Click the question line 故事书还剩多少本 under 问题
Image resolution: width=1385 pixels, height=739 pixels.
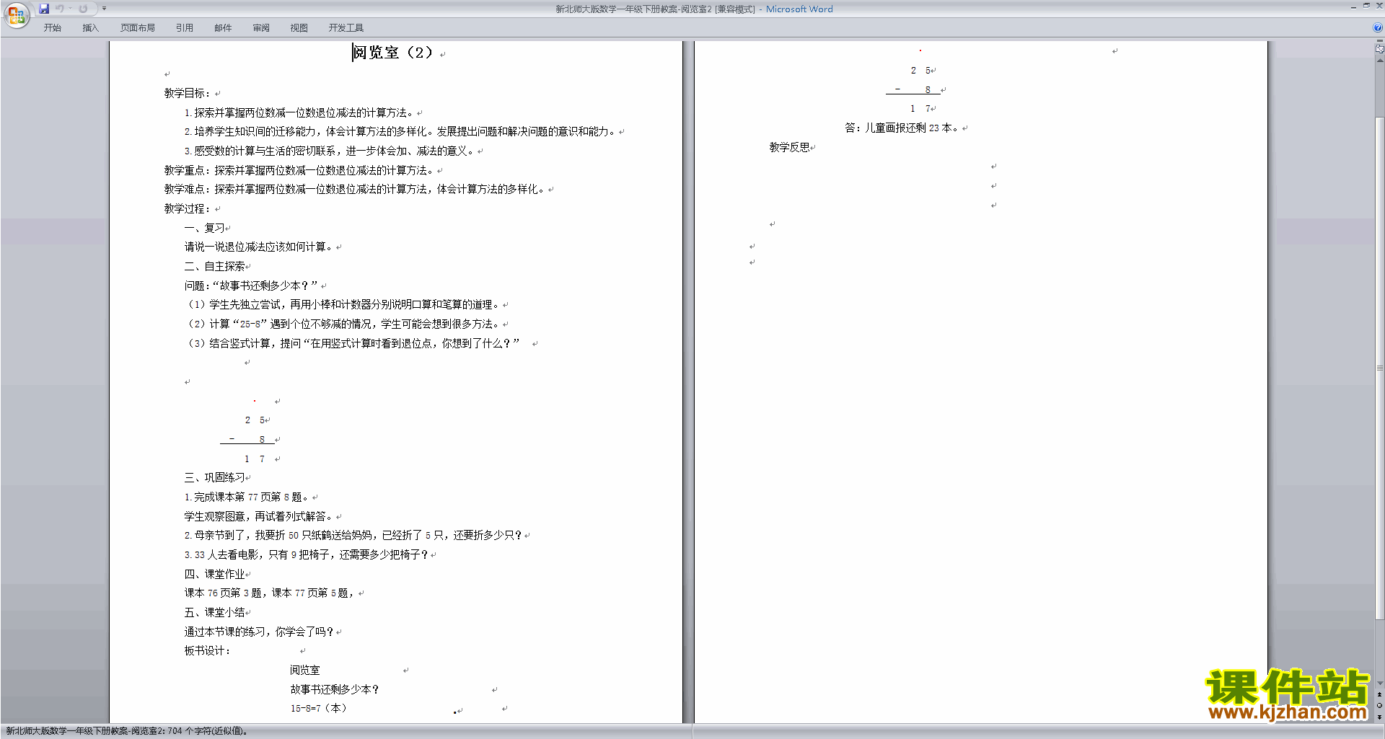251,286
